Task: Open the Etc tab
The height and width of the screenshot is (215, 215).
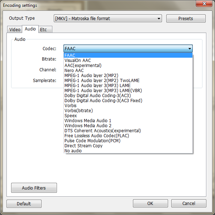Action: (45, 29)
